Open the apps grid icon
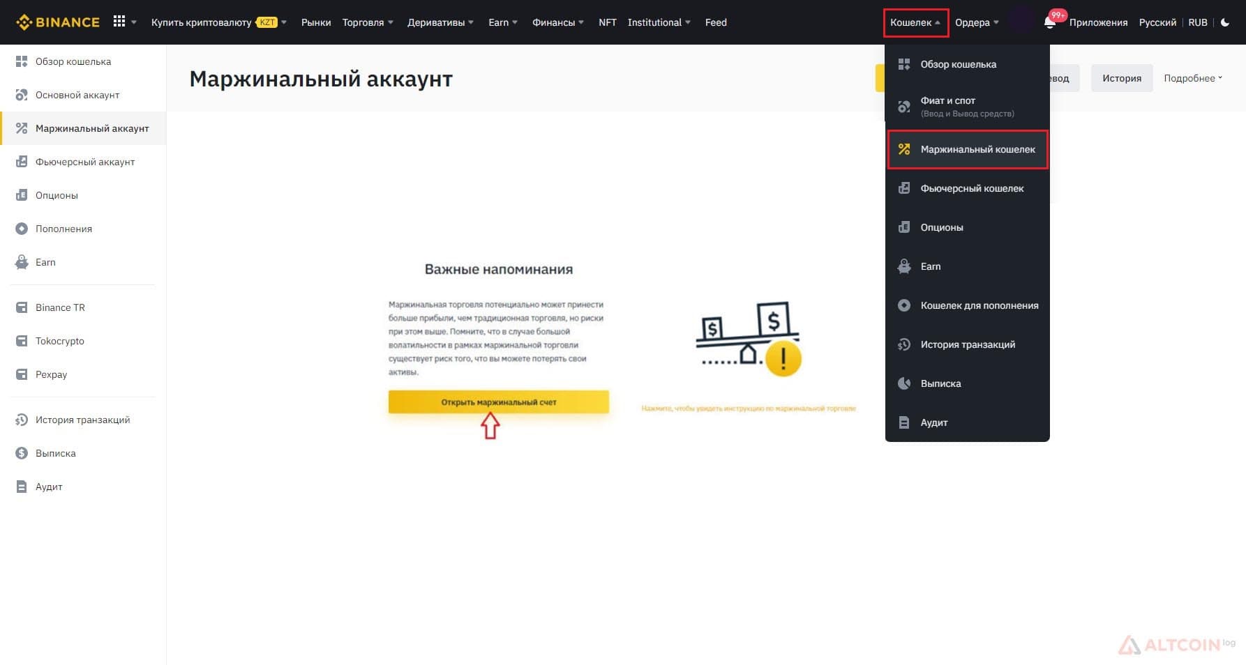This screenshot has height=665, width=1246. point(119,22)
